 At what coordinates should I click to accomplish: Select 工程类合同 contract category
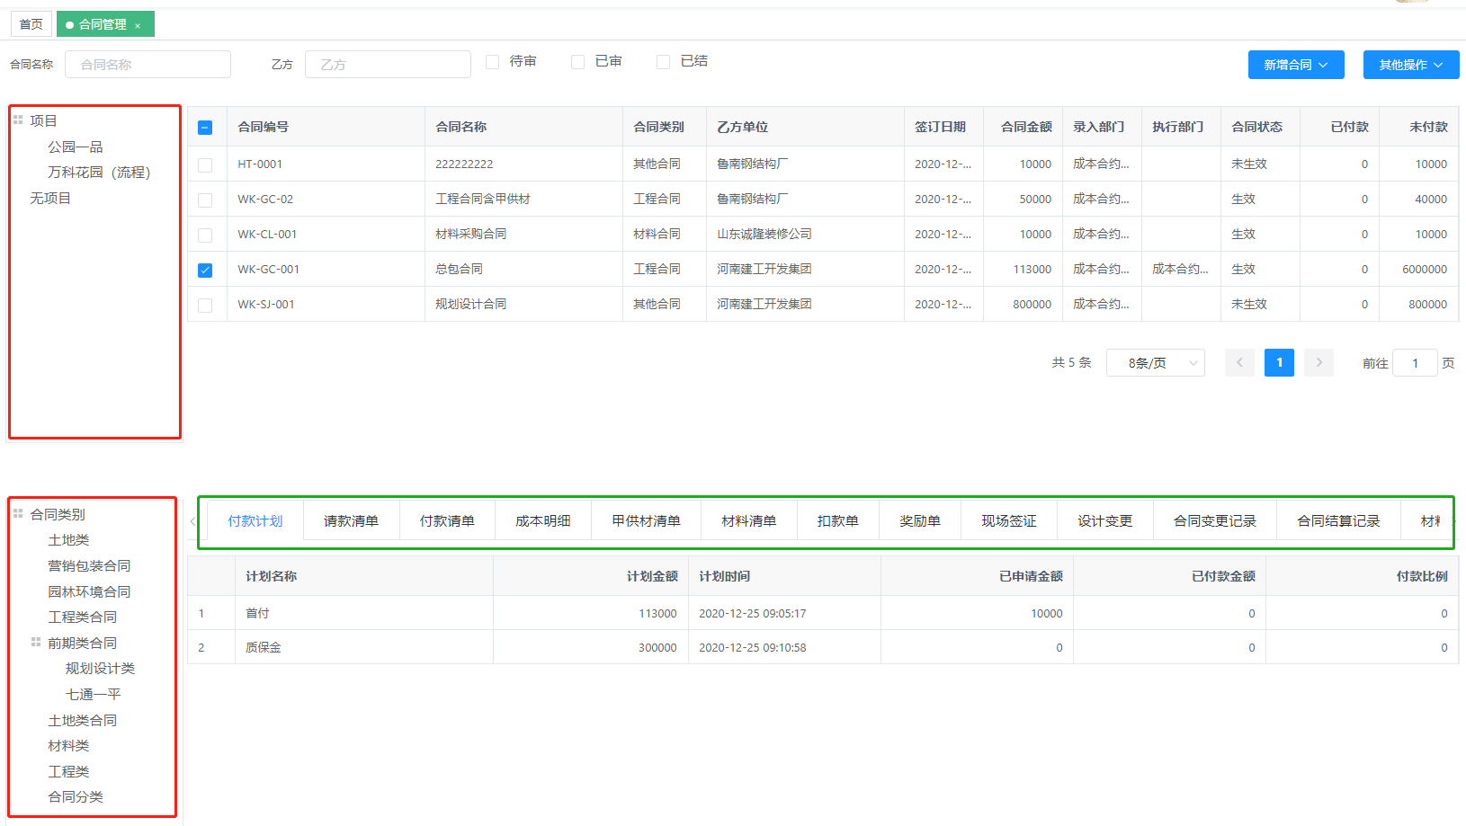tap(82, 617)
